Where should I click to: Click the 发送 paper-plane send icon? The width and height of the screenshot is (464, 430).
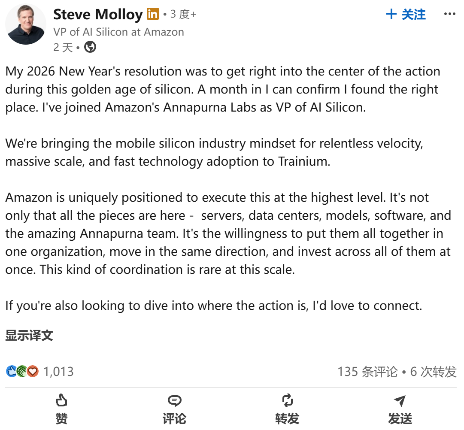(x=400, y=400)
